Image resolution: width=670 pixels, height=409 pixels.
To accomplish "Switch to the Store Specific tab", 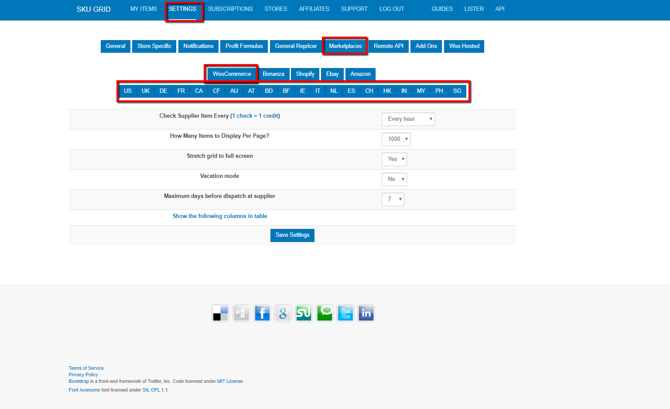I will [154, 46].
